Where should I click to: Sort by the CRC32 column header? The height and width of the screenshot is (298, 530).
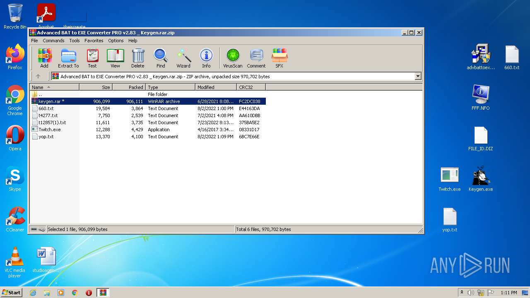(x=251, y=87)
